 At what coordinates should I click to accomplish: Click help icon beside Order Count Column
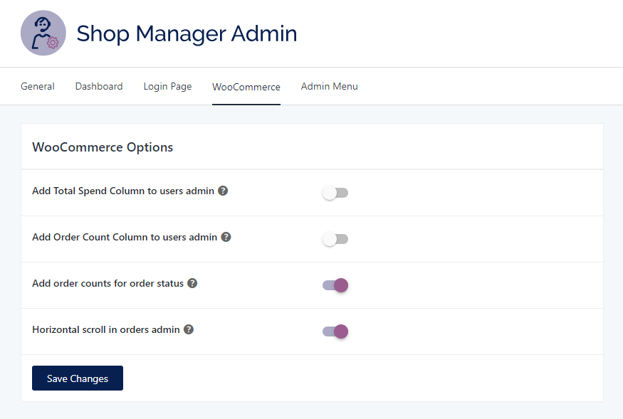coord(226,237)
